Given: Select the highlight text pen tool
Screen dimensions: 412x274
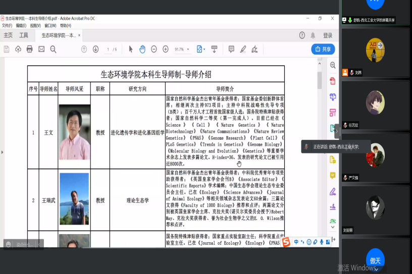Looking at the screenshot, I should click(x=243, y=49).
